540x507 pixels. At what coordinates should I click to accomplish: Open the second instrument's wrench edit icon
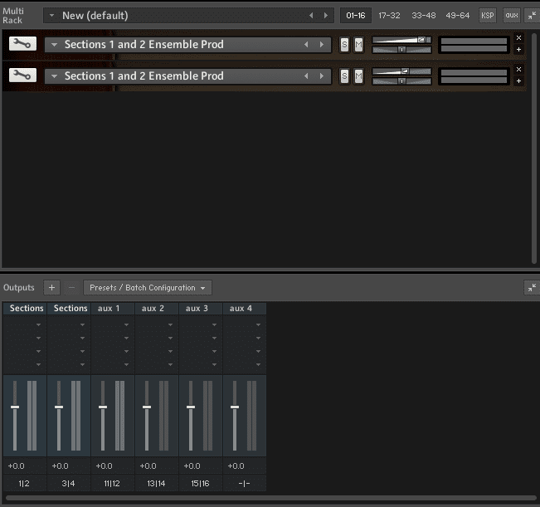(22, 76)
